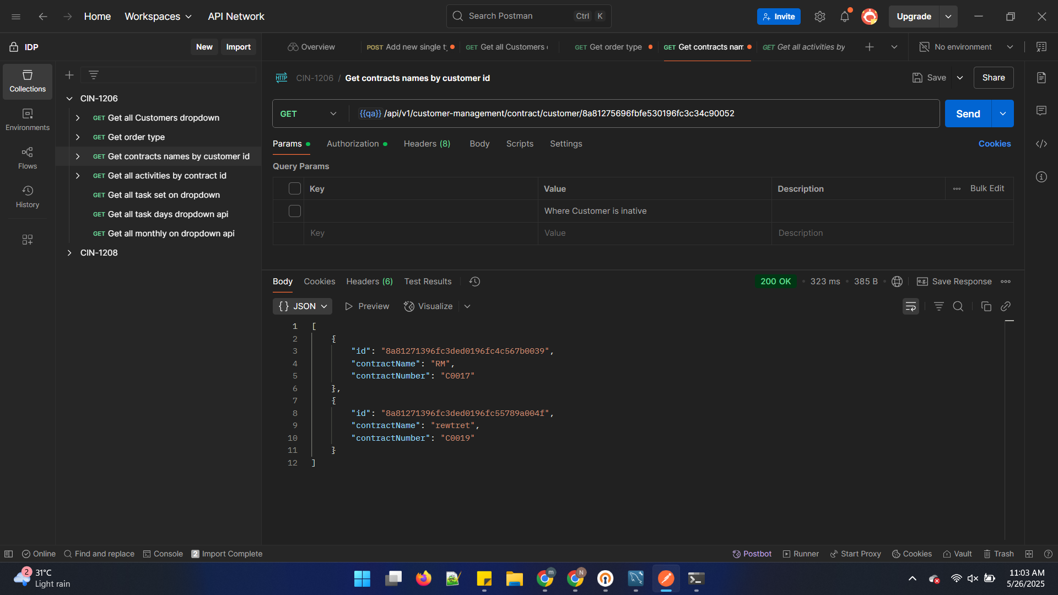Open the environment quick look icon

pyautogui.click(x=1041, y=47)
